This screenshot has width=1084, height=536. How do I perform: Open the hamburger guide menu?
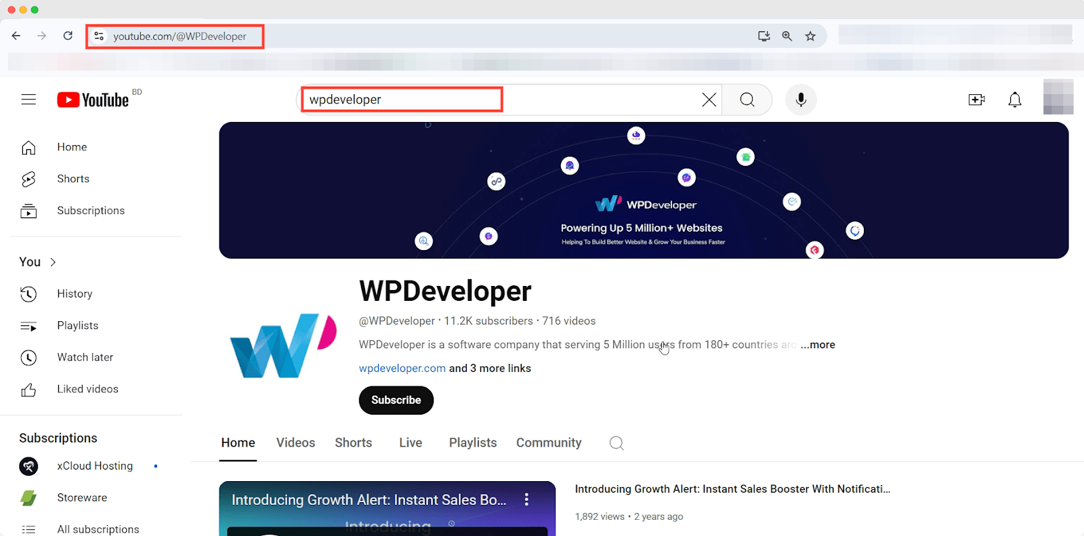[28, 100]
